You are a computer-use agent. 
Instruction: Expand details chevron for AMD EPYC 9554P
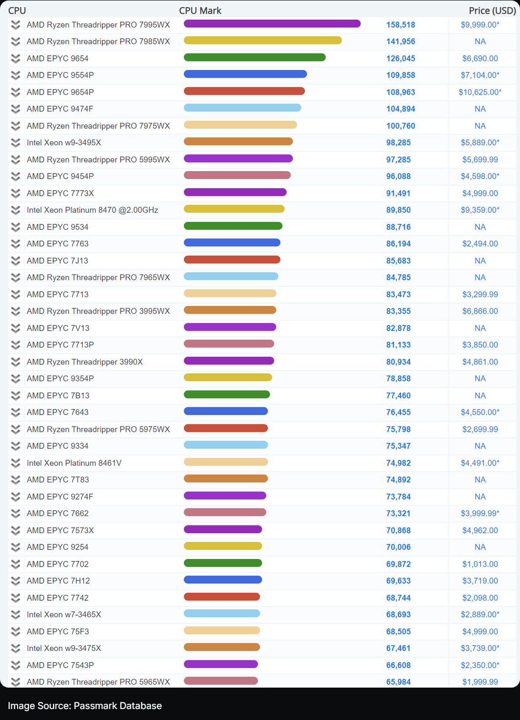click(16, 75)
